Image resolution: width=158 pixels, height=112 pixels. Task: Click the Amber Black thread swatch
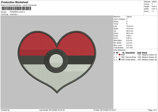(x=120, y=59)
